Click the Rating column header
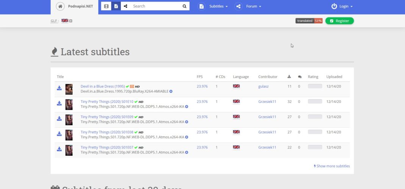This screenshot has height=189, width=405. coord(313,77)
